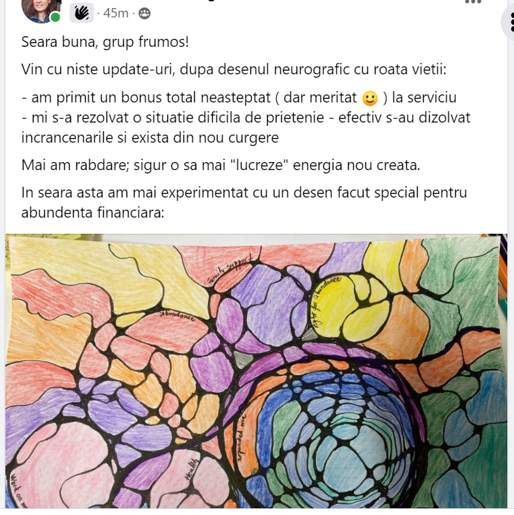Screen dimensions: 514x515
Task: Click the handwritten 'Abundance' label in drawing
Action: 177,316
